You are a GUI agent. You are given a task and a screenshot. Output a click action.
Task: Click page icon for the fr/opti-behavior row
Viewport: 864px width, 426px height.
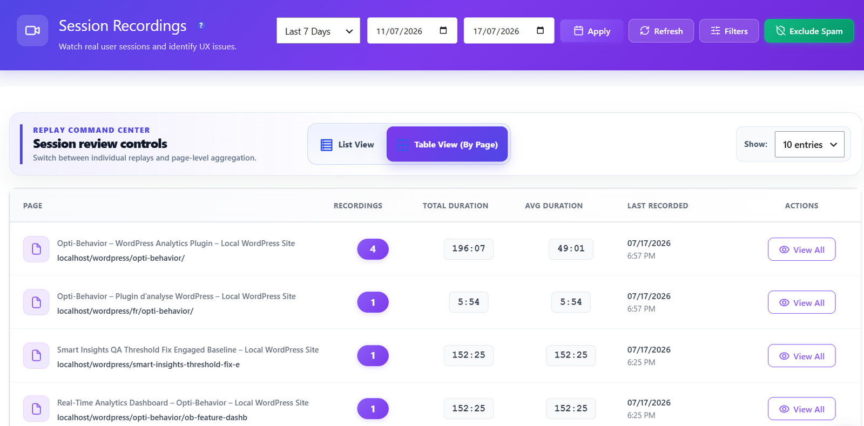click(36, 302)
